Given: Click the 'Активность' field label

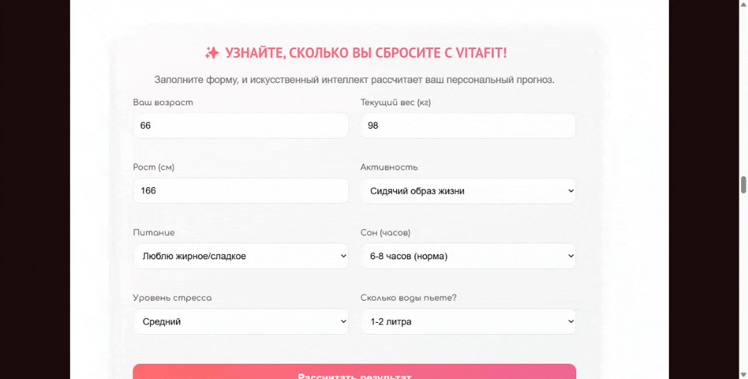Looking at the screenshot, I should (x=389, y=168).
